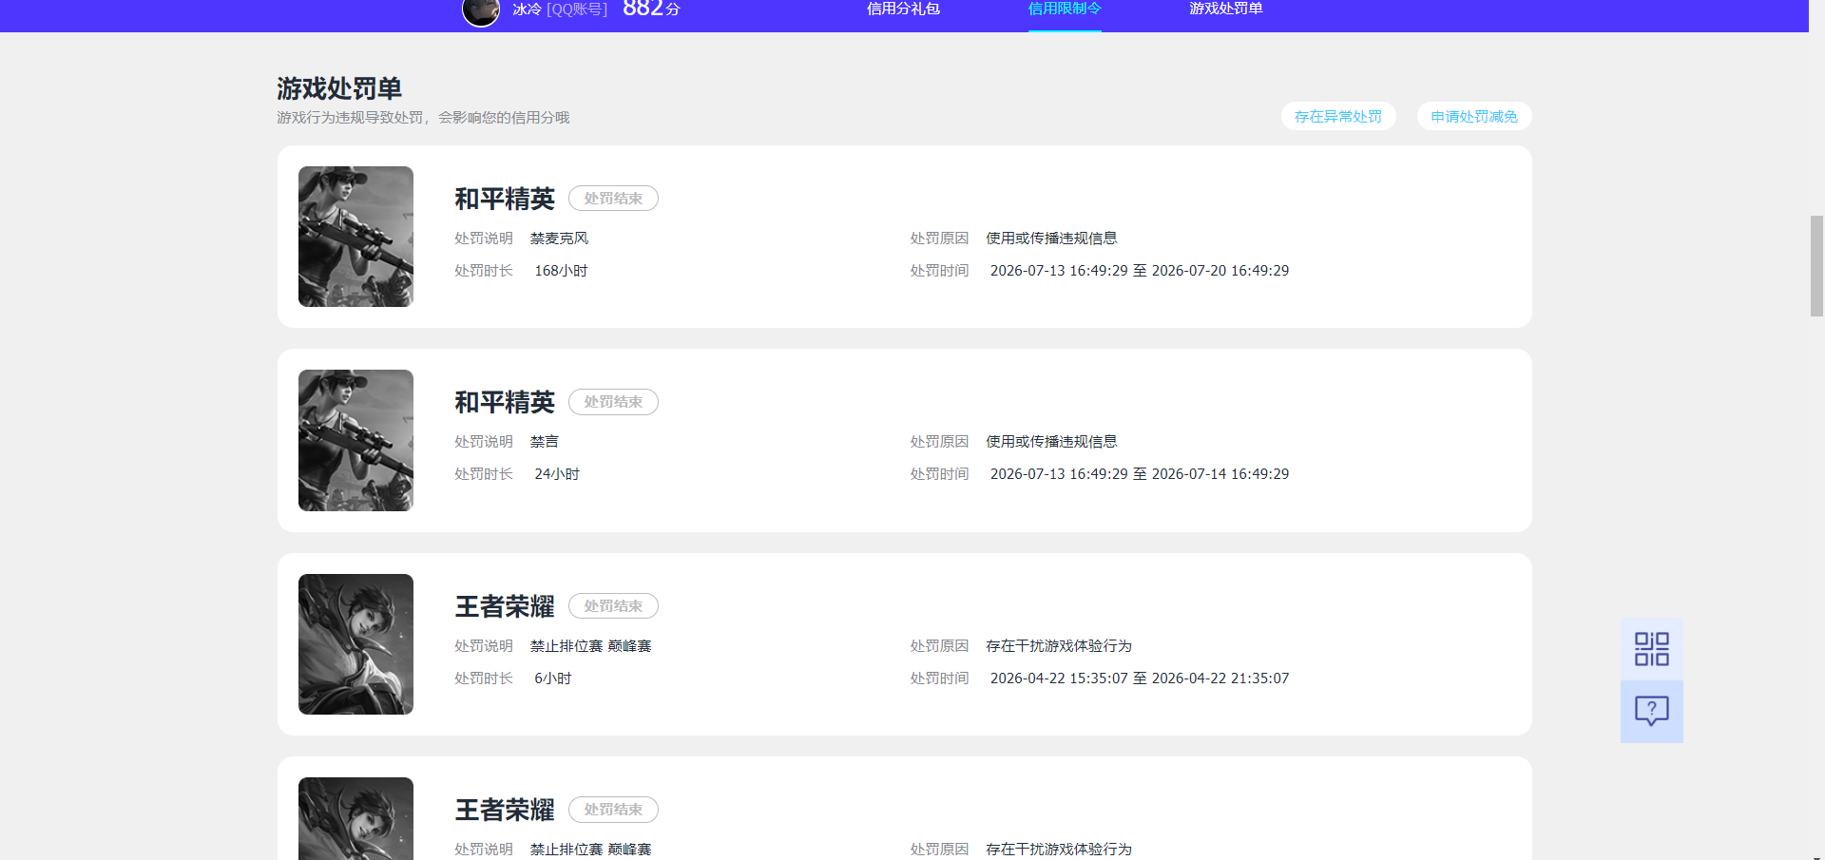Click the 冰冷 [QQ账号] username

click(560, 10)
